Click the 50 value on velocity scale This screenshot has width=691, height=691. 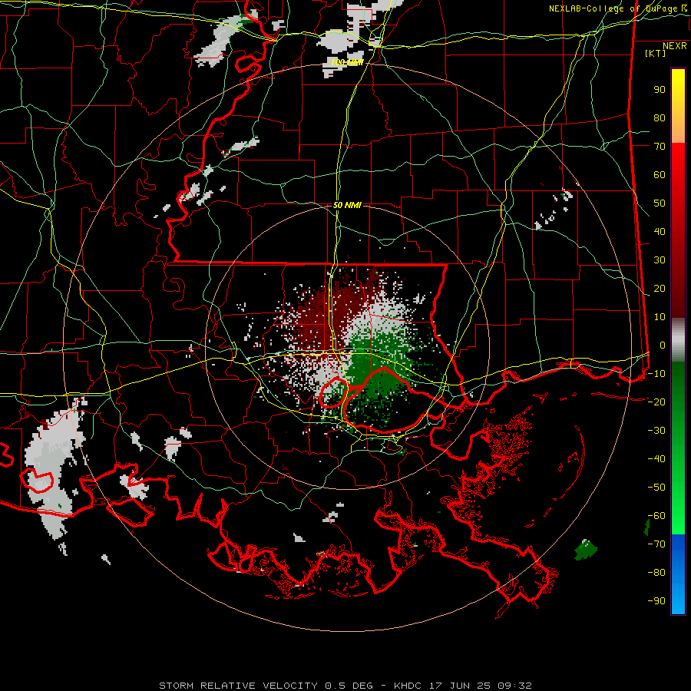[660, 203]
